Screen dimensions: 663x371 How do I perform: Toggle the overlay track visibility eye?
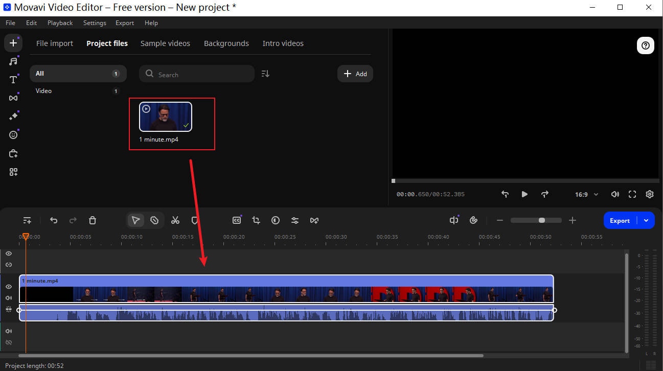9,253
